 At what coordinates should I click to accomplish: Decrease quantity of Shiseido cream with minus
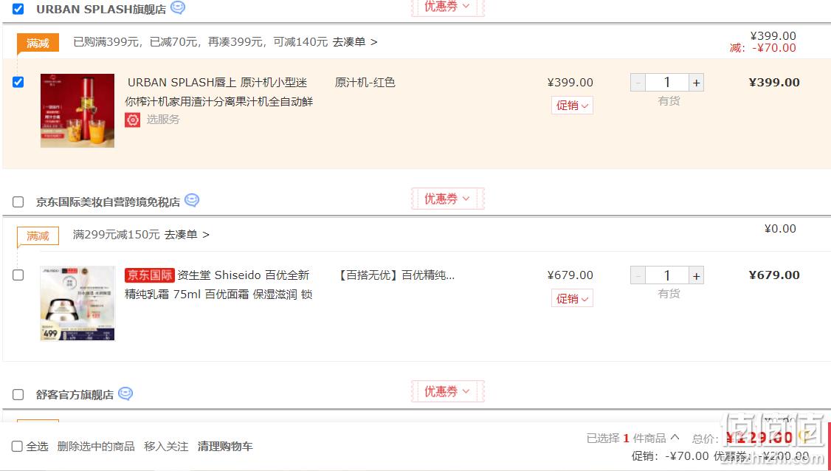click(638, 276)
